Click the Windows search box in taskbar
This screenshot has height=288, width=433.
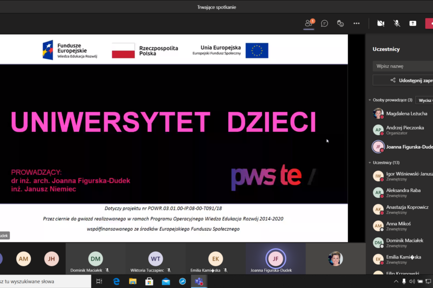(45, 282)
